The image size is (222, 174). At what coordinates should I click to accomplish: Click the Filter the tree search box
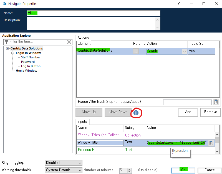pos(38,42)
